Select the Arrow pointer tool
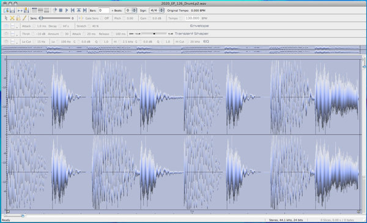This screenshot has width=367, height=223. [6, 18]
